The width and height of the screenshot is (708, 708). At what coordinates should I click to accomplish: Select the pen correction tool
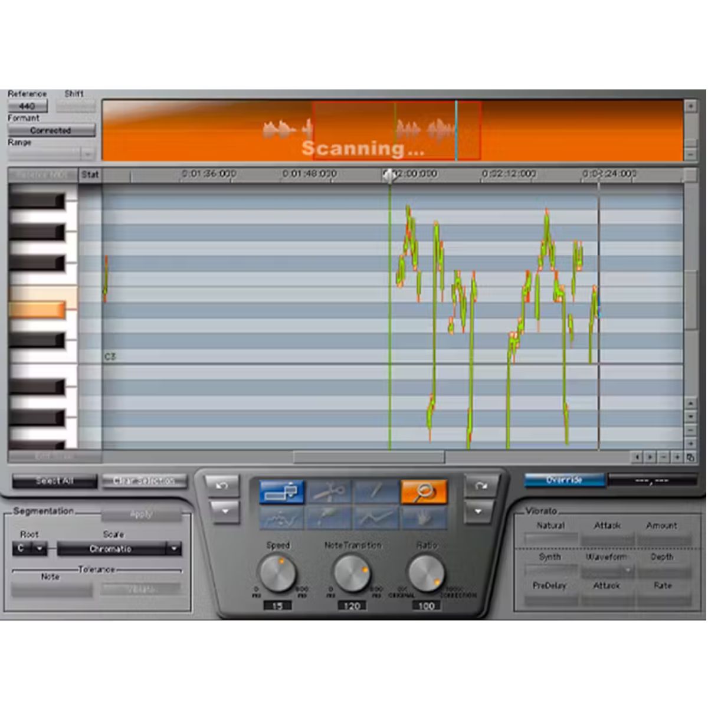(330, 518)
